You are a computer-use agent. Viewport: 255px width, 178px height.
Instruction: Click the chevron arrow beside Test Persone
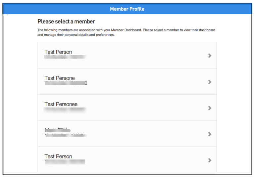209,82
